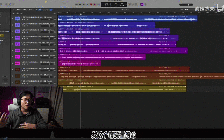Open the 功能 (Functions) menu in tracks area
Screen dimensions: 224x140
(x=25, y=10)
